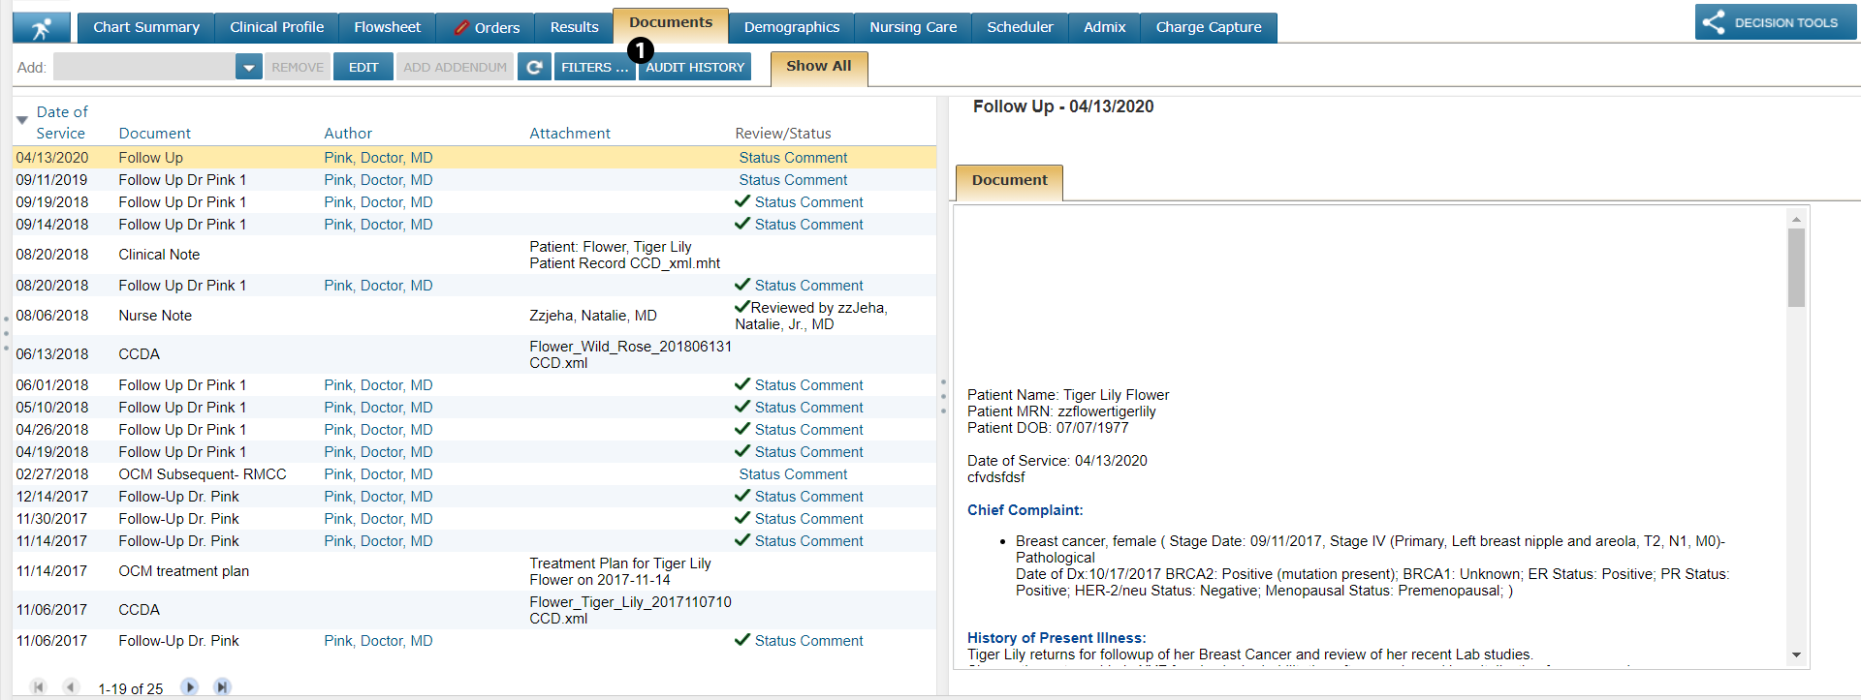The height and width of the screenshot is (700, 1861).
Task: Go to next page of document list
Action: (x=190, y=686)
